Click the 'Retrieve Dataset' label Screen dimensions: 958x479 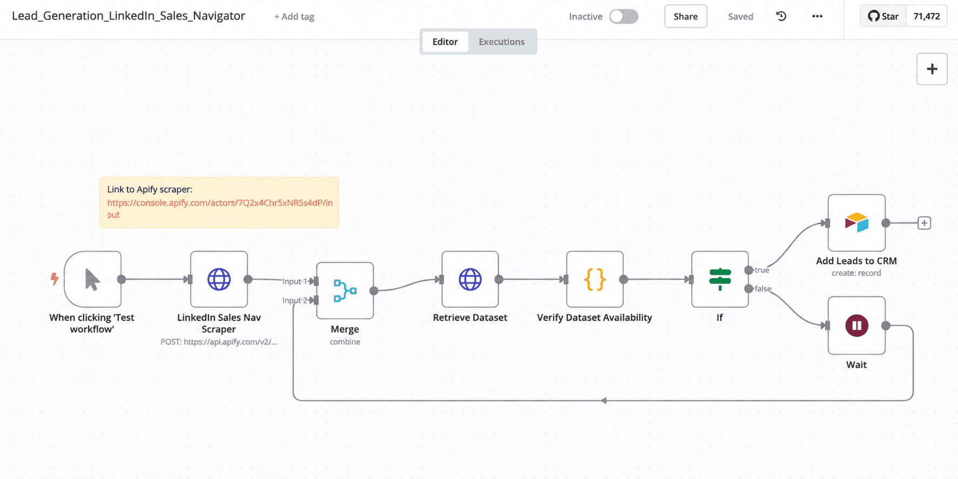click(x=470, y=318)
